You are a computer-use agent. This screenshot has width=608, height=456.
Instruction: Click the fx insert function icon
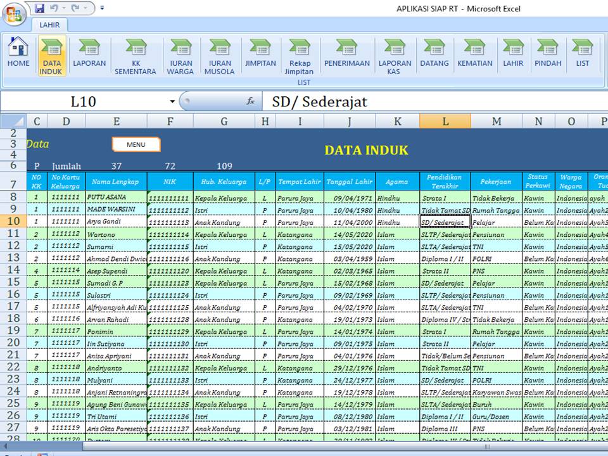coord(251,101)
